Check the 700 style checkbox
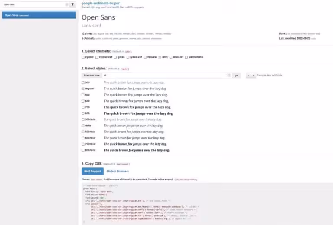This screenshot has height=225, width=333. pos(83,107)
